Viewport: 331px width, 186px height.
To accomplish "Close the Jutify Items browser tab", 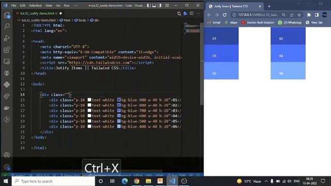I will click(260, 6).
